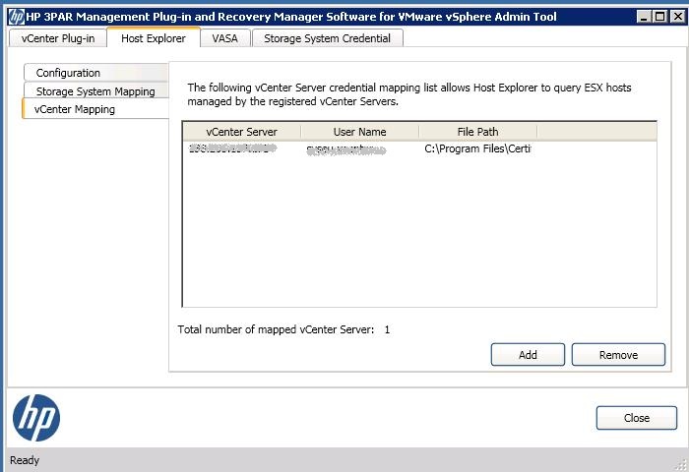Click the HP icon in the title bar
689x472 pixels.
coord(17,17)
